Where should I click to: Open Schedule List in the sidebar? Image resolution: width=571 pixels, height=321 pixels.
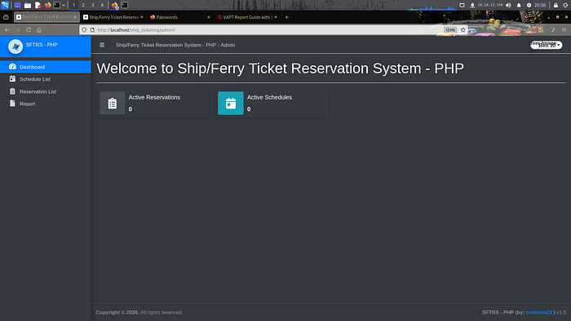(x=46, y=79)
